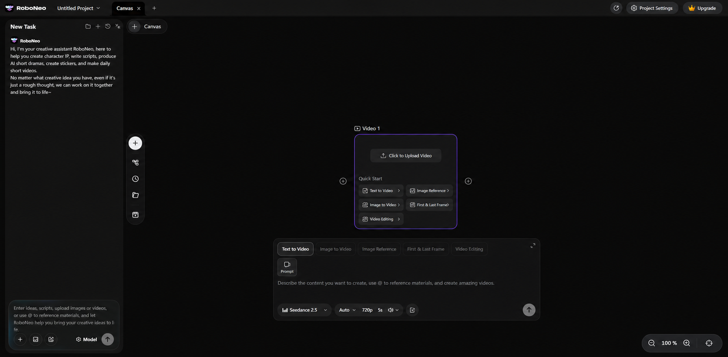Expand Image to Video quick start option
This screenshot has width=728, height=357.
coord(381,205)
